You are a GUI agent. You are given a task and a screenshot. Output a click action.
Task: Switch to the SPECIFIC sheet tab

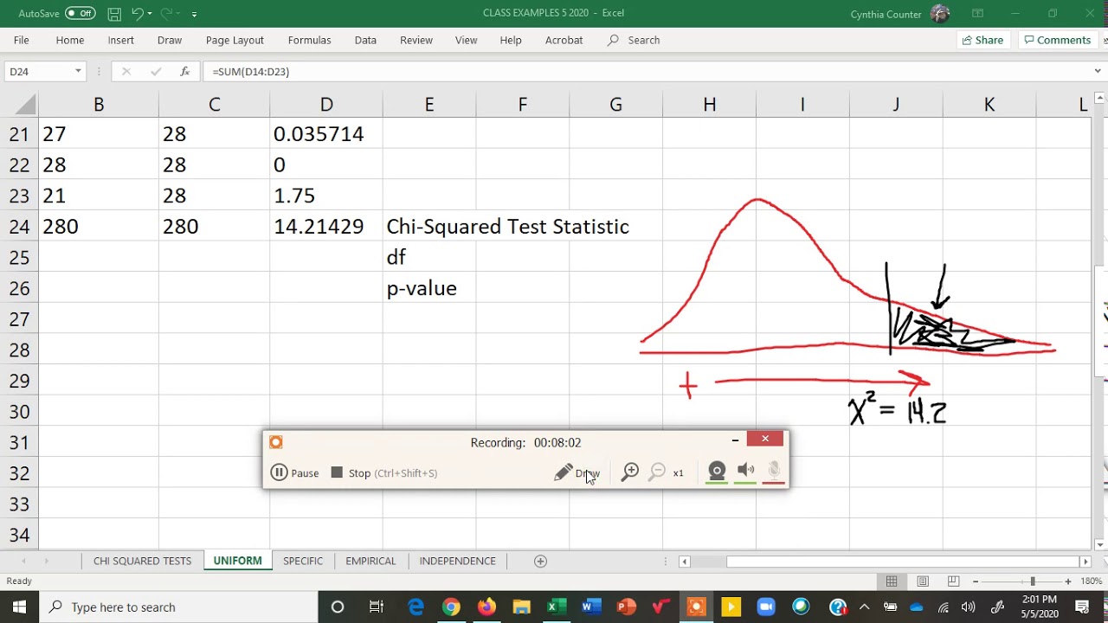click(x=303, y=561)
